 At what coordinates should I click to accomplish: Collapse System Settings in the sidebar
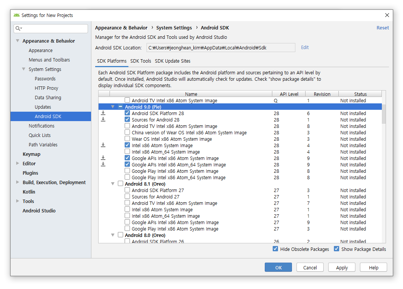tap(24, 69)
